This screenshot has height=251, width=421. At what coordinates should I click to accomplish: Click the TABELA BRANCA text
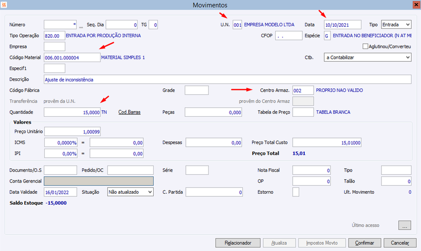tap(333, 112)
